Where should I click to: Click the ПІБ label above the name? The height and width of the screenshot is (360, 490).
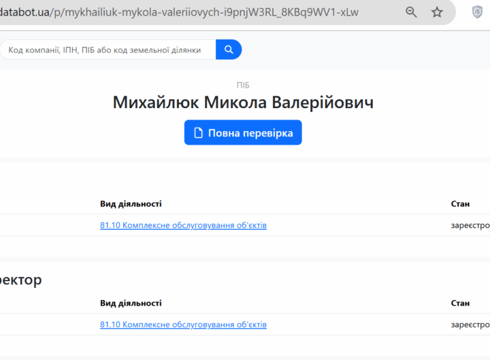[243, 86]
